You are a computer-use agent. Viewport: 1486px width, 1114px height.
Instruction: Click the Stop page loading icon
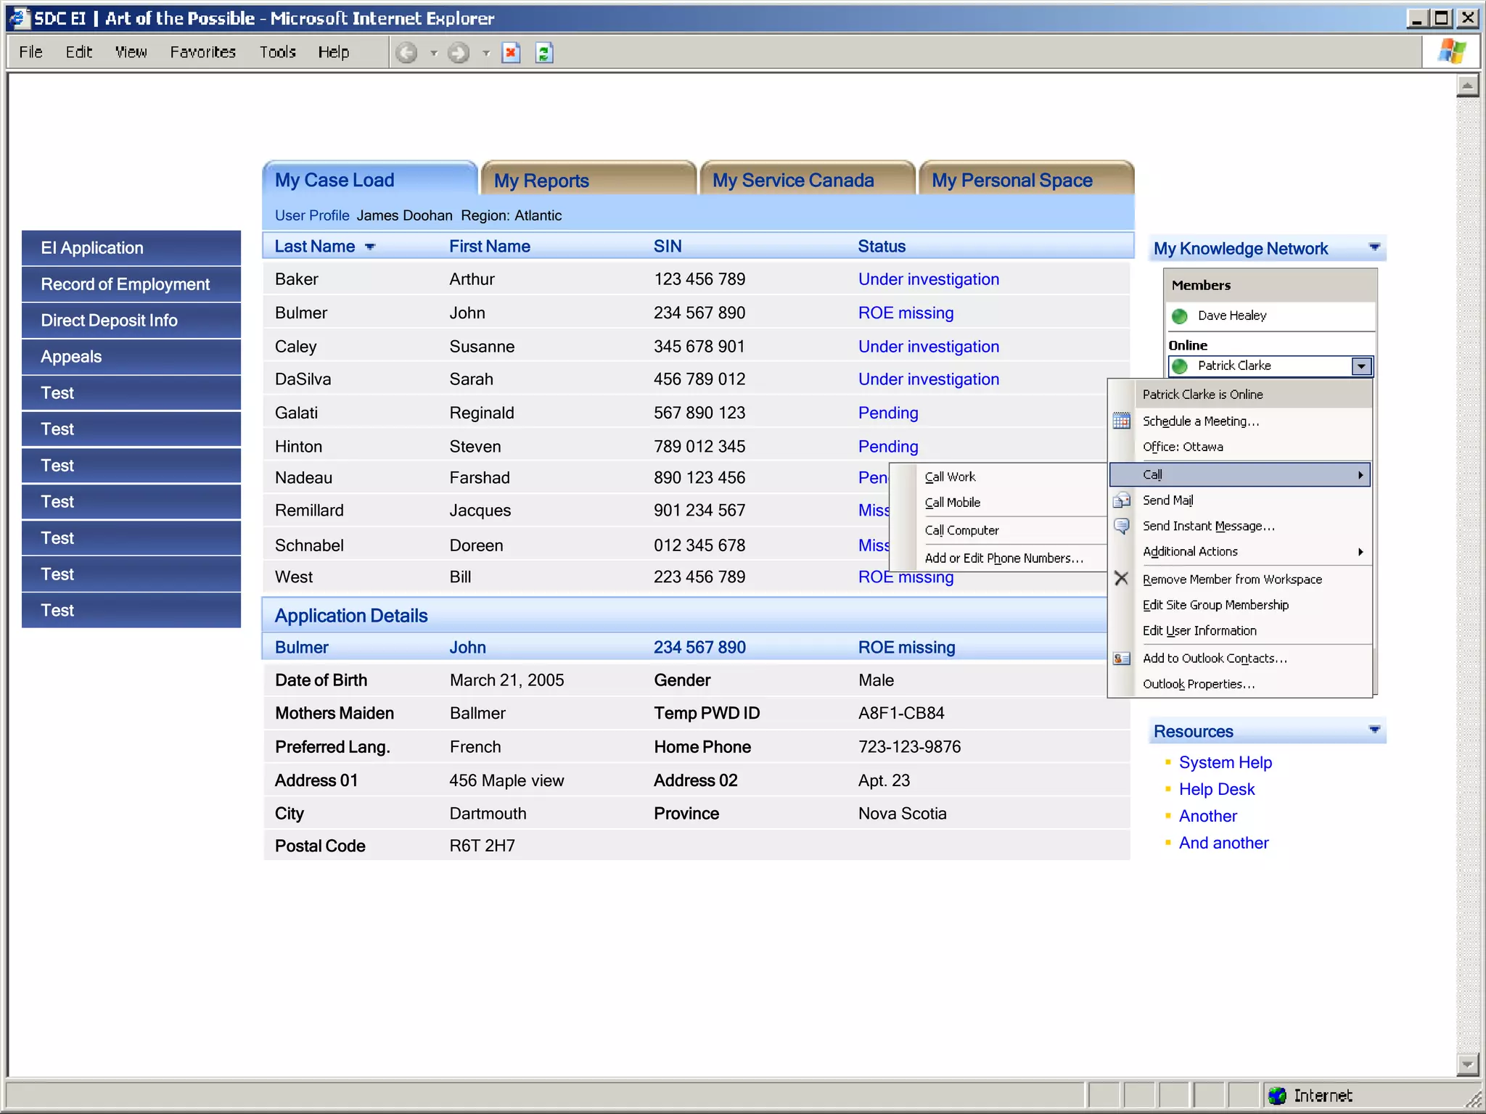point(512,53)
